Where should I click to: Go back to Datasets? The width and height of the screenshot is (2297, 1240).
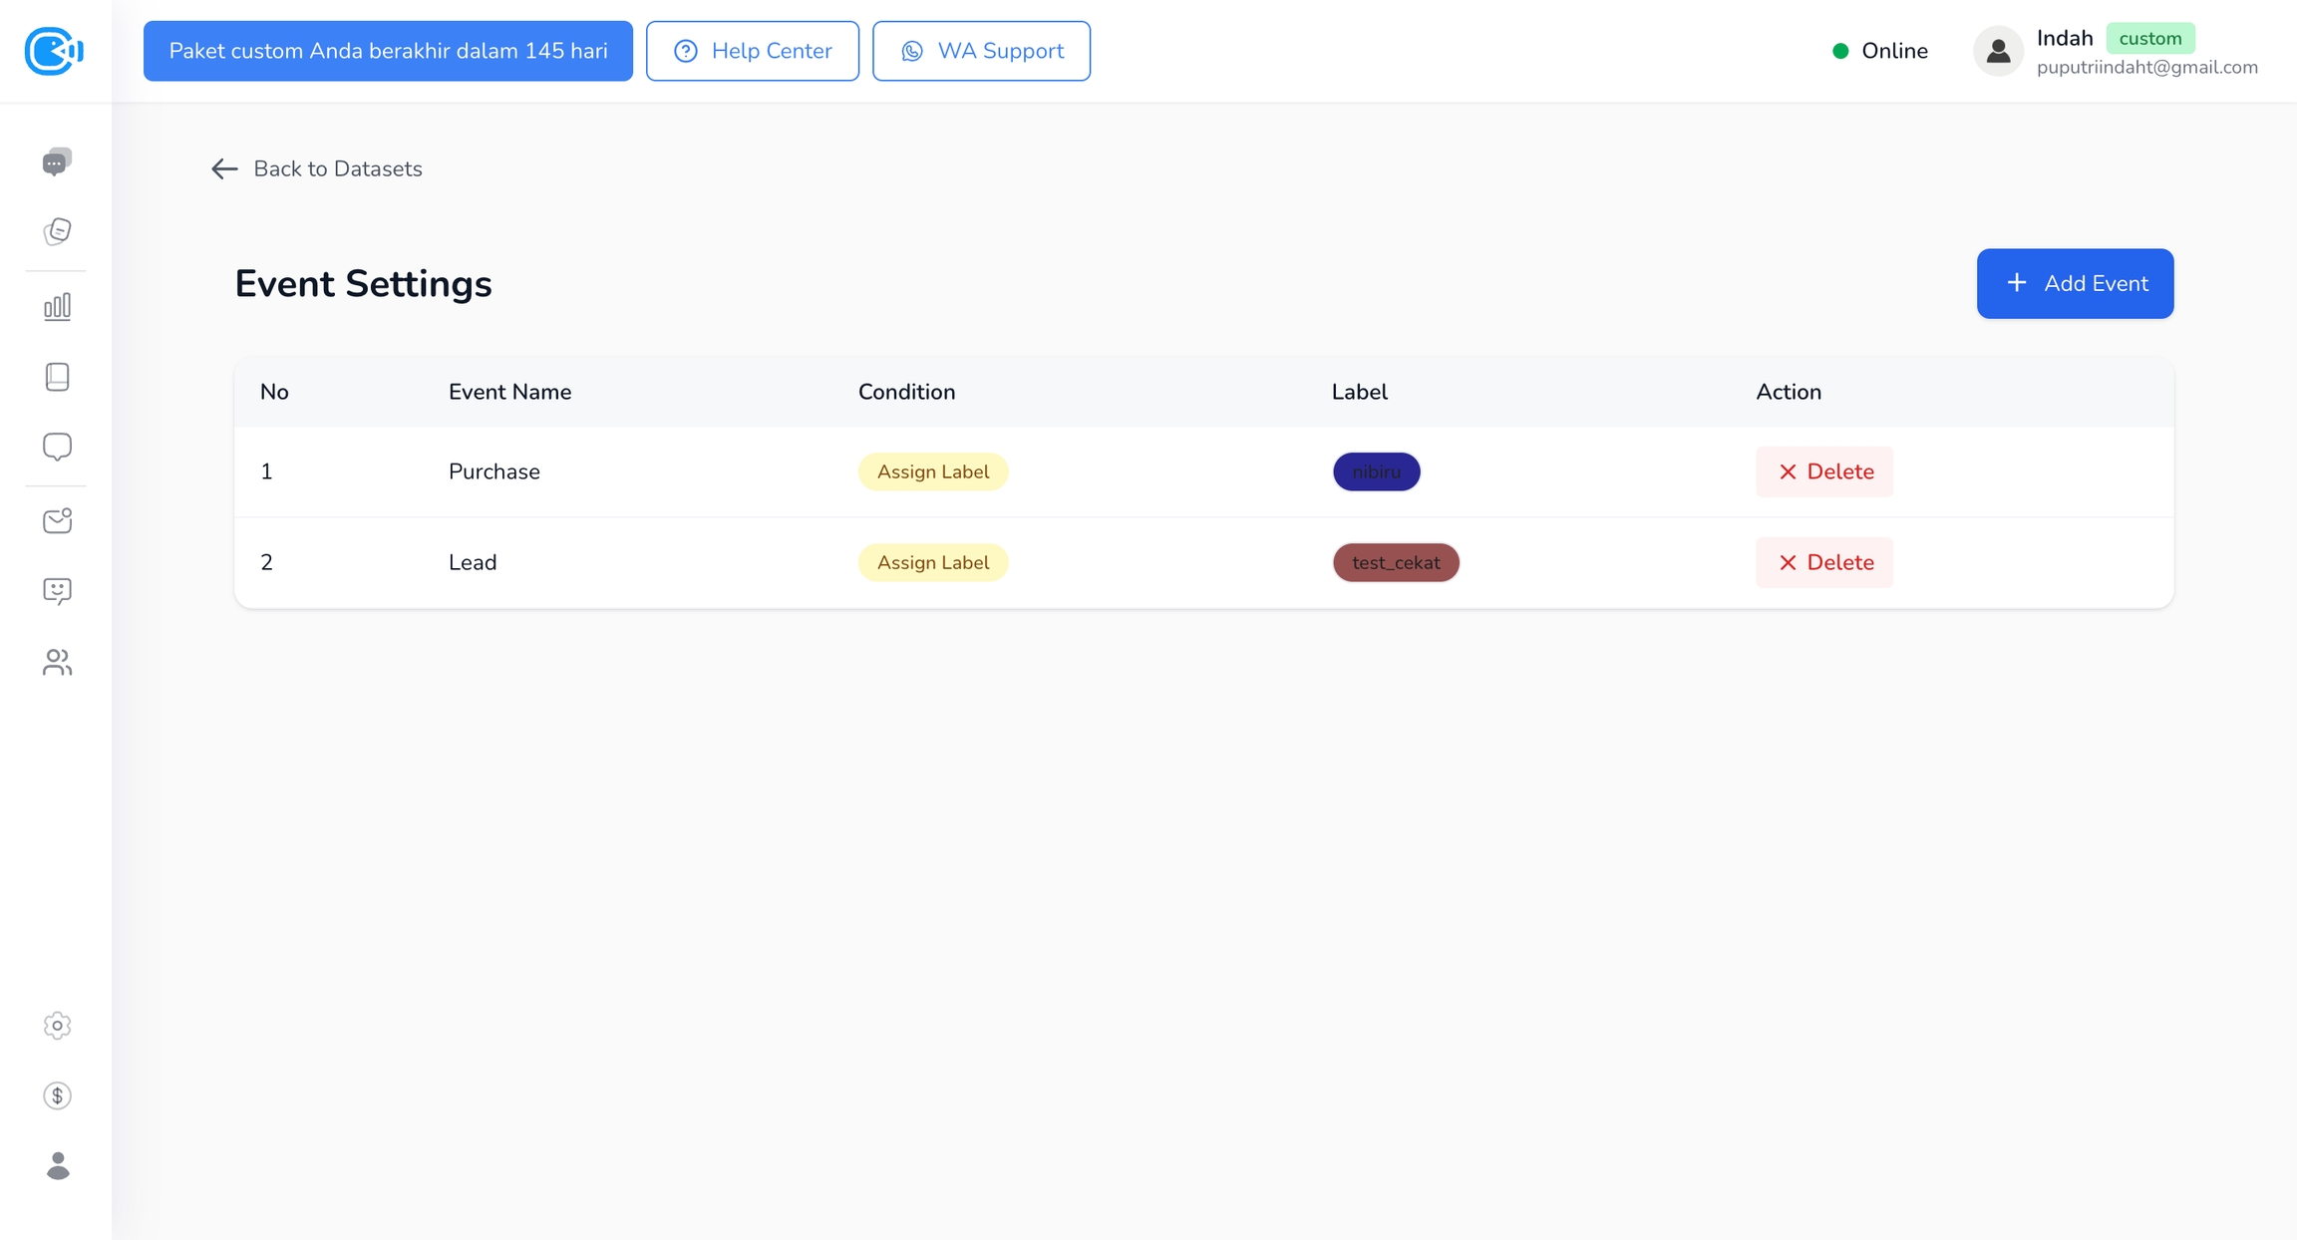[317, 168]
